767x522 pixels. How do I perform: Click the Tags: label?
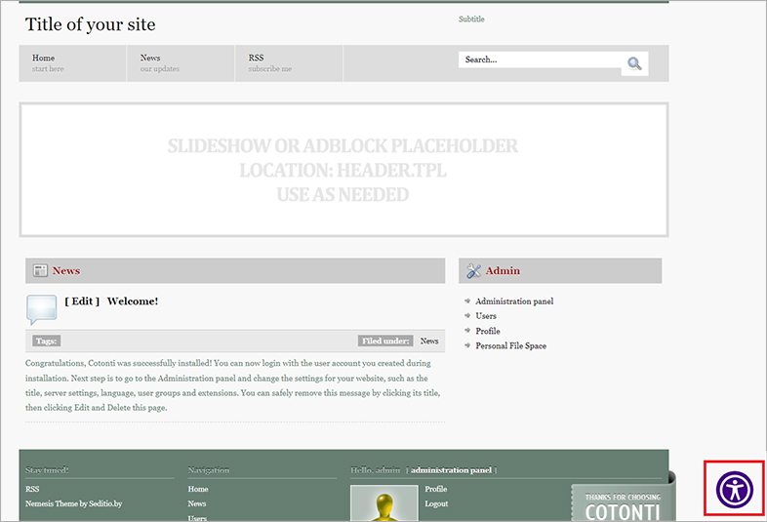click(x=47, y=341)
